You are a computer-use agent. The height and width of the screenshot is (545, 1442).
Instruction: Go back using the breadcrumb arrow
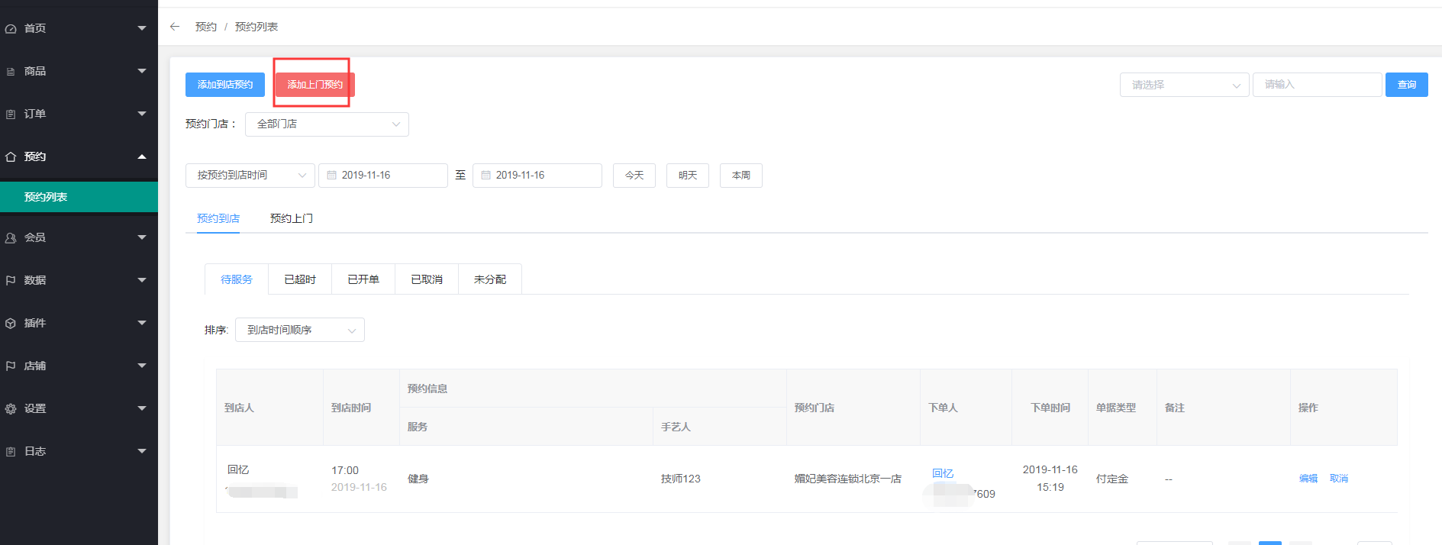pos(175,27)
